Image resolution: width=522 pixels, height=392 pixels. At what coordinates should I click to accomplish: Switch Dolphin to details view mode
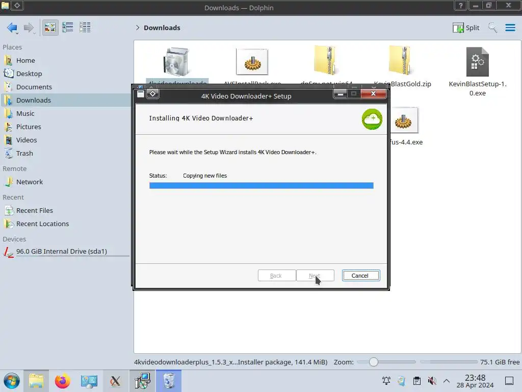(85, 28)
